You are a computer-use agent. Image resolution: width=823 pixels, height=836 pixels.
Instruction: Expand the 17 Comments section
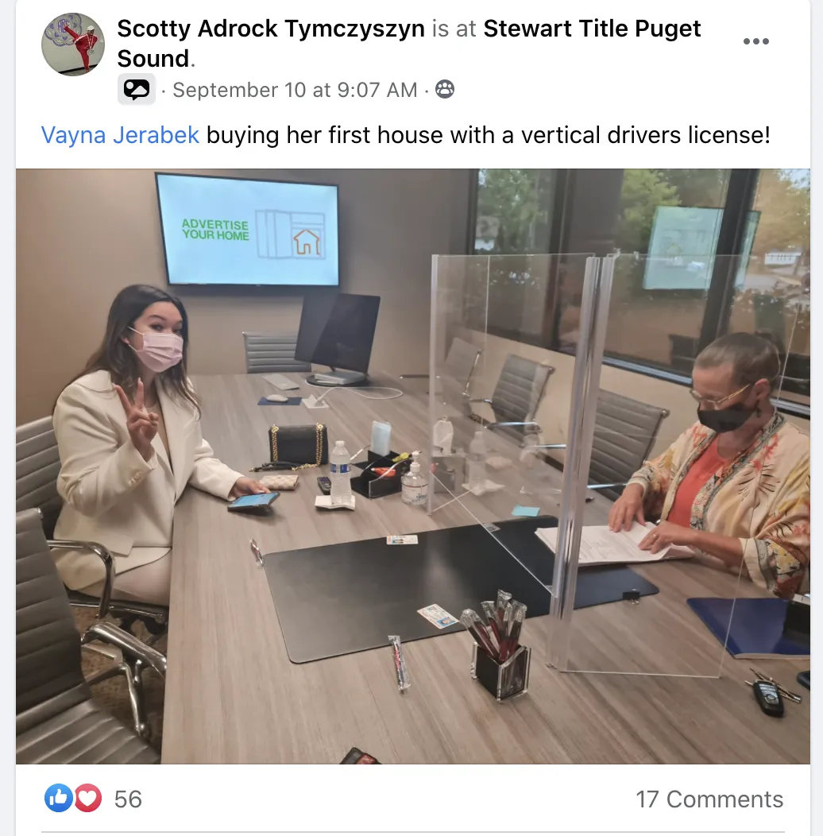709,799
